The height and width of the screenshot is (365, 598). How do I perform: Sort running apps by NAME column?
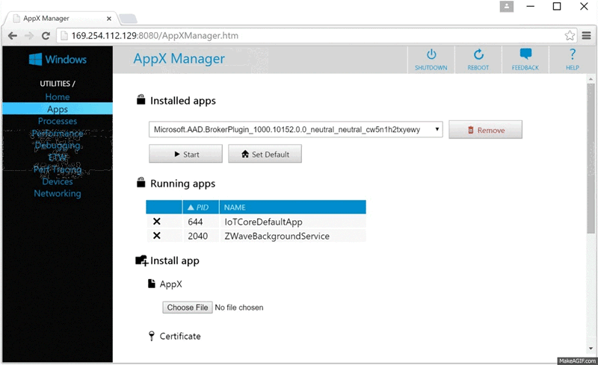tap(235, 207)
